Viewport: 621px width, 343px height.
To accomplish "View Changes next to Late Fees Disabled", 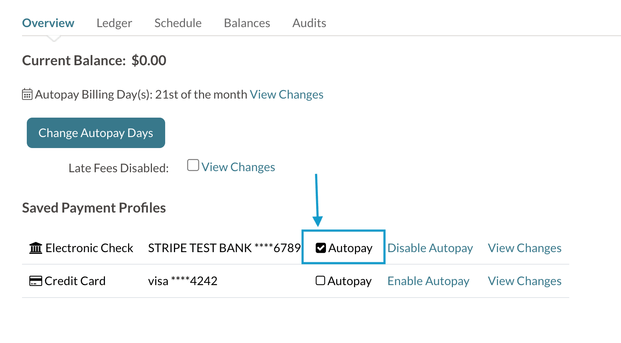I will [238, 167].
